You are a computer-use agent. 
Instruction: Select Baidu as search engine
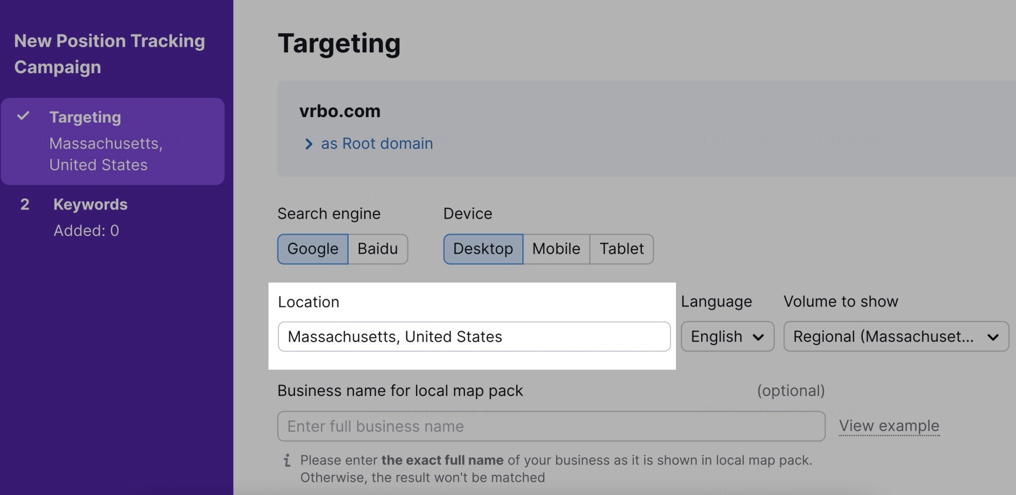click(378, 249)
